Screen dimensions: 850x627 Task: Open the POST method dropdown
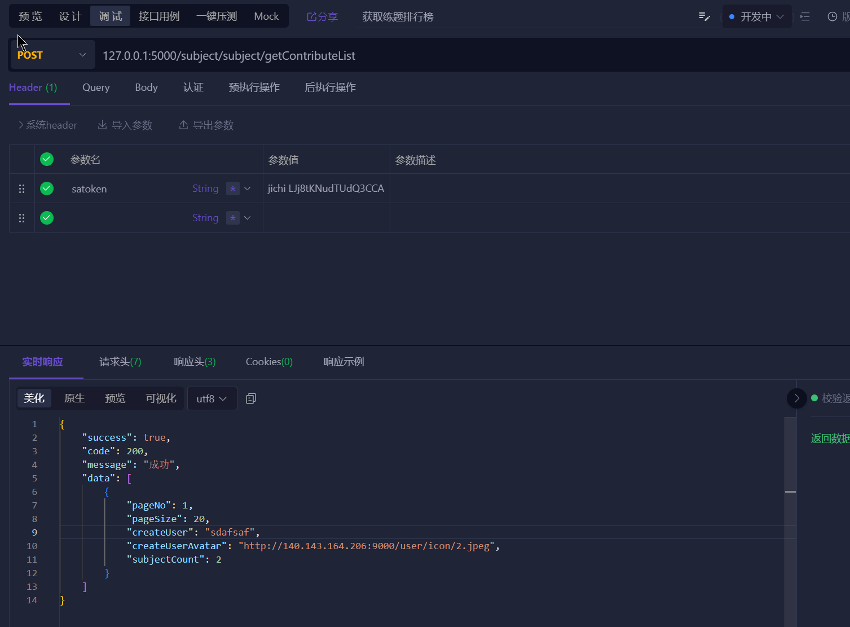(52, 55)
